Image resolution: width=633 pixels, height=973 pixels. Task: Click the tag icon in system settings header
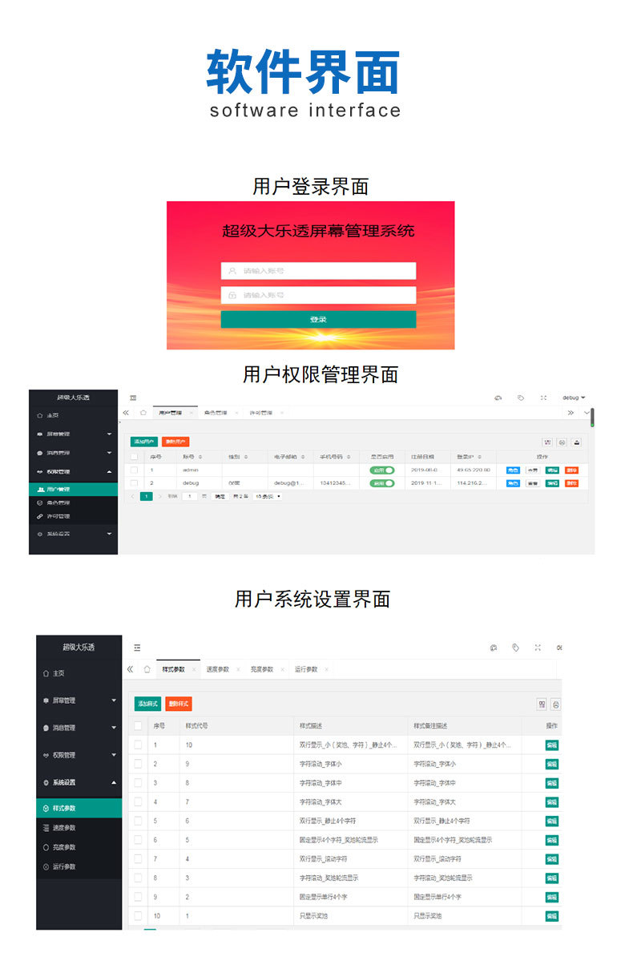[x=515, y=647]
